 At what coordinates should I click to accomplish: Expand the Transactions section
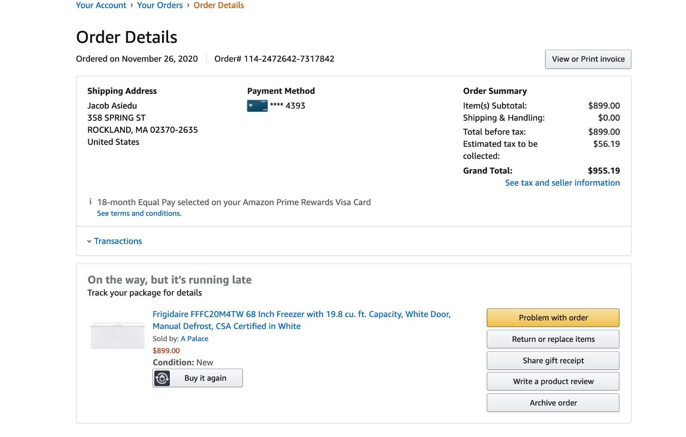118,241
